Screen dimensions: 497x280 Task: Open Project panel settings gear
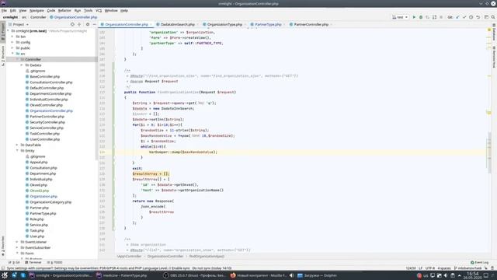coord(88,24)
